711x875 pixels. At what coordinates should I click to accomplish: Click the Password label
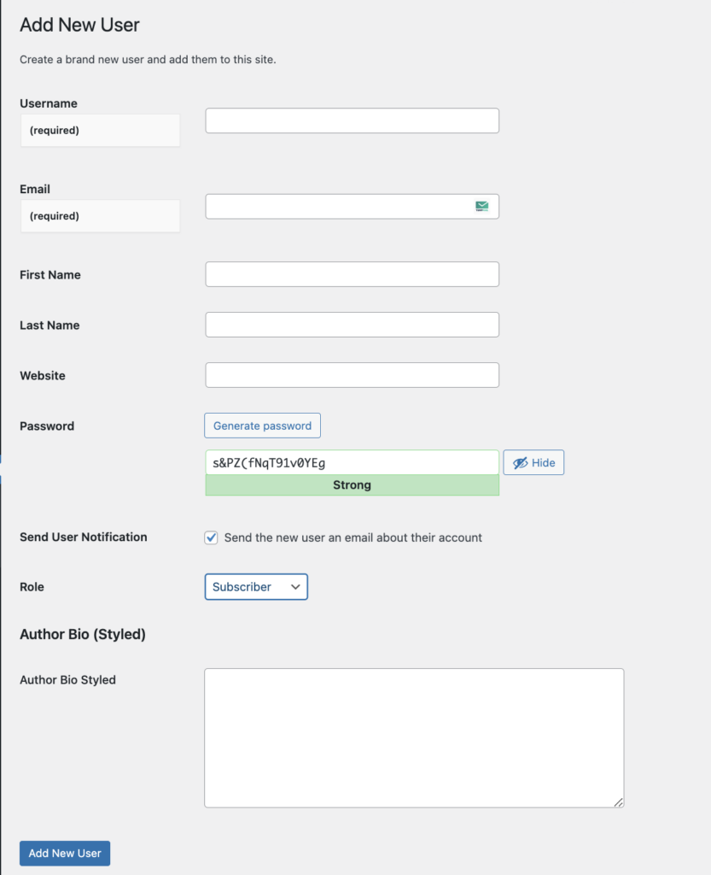click(x=47, y=426)
